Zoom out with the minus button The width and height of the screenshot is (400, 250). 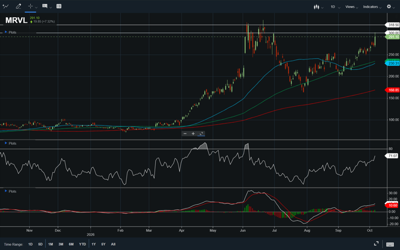tap(185, 134)
